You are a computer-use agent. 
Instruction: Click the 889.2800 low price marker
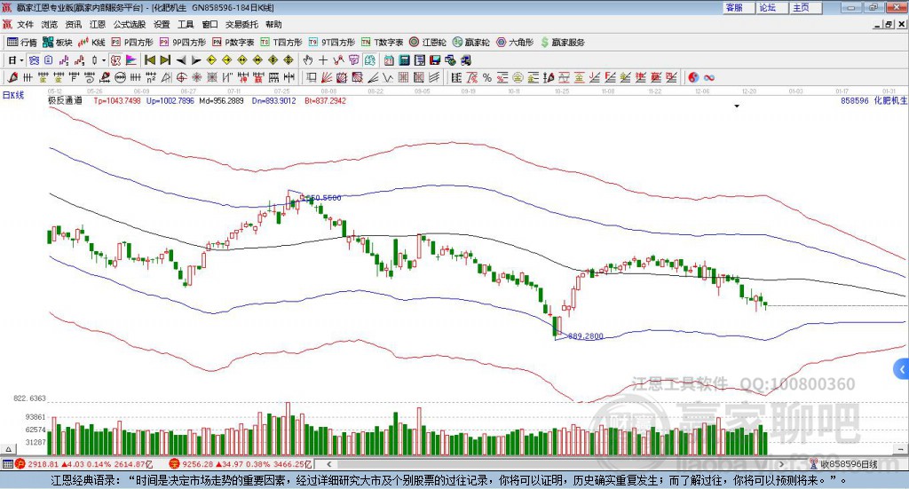pos(586,336)
